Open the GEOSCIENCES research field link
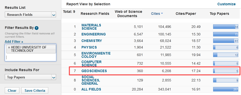Screen dimensions: 241x95 pos(94,71)
